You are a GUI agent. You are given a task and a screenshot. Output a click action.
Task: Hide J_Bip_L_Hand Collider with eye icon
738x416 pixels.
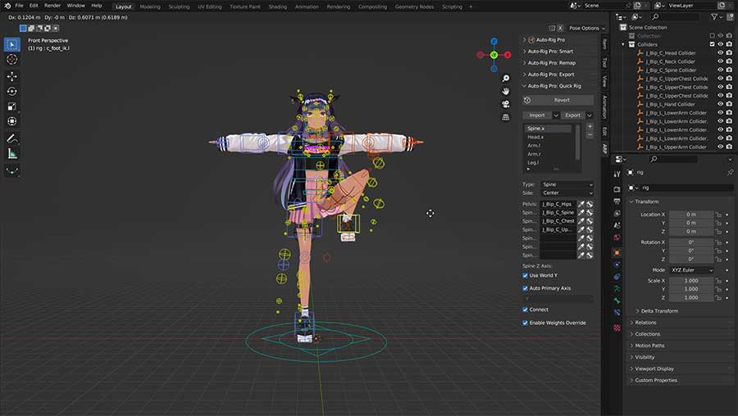720,104
